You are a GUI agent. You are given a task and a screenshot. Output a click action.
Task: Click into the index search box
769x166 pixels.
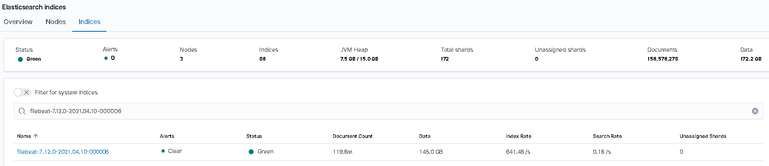367,111
